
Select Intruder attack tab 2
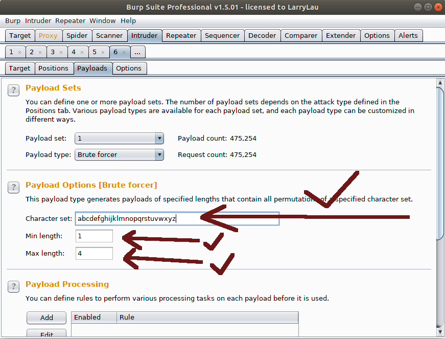click(32, 52)
